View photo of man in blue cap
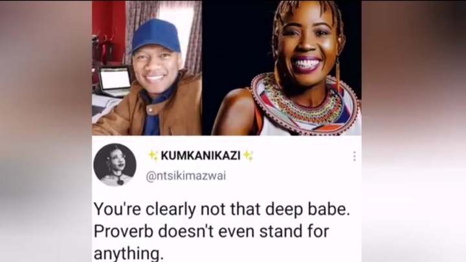This screenshot has height=262, width=466. [147, 68]
